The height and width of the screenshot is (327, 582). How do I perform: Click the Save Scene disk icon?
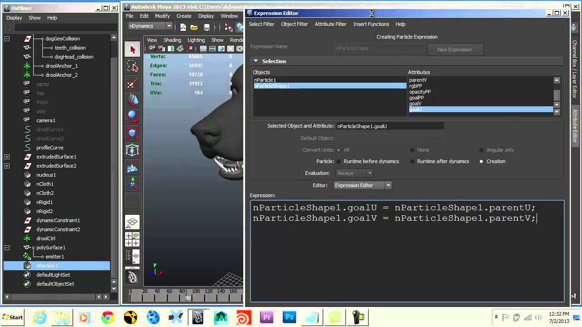[x=207, y=27]
